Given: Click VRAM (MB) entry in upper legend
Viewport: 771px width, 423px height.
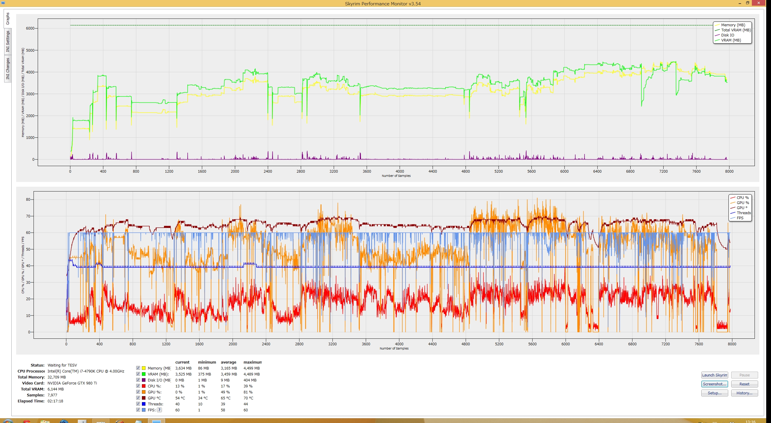Looking at the screenshot, I should [x=731, y=40].
